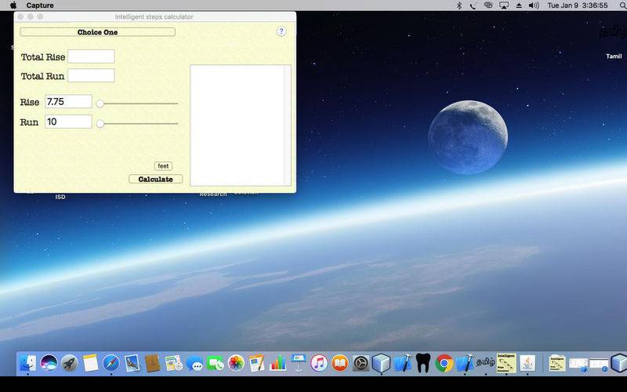Click inside the white results text area
This screenshot has height=392, width=627.
[237, 125]
